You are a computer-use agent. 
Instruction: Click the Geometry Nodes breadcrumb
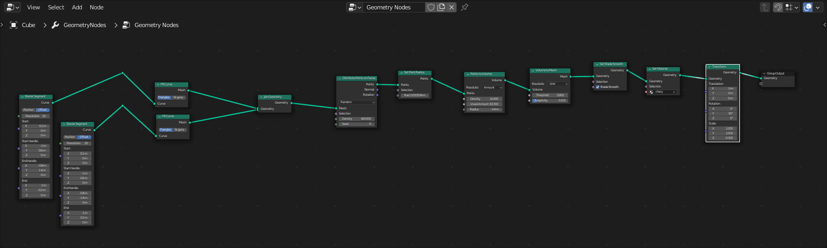point(156,25)
